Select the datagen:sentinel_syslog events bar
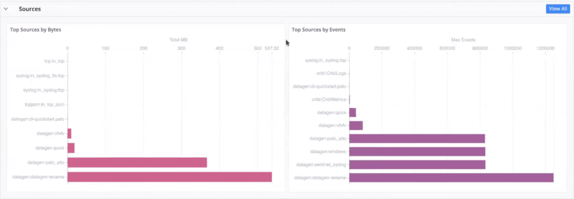574x199 pixels. (x=417, y=165)
